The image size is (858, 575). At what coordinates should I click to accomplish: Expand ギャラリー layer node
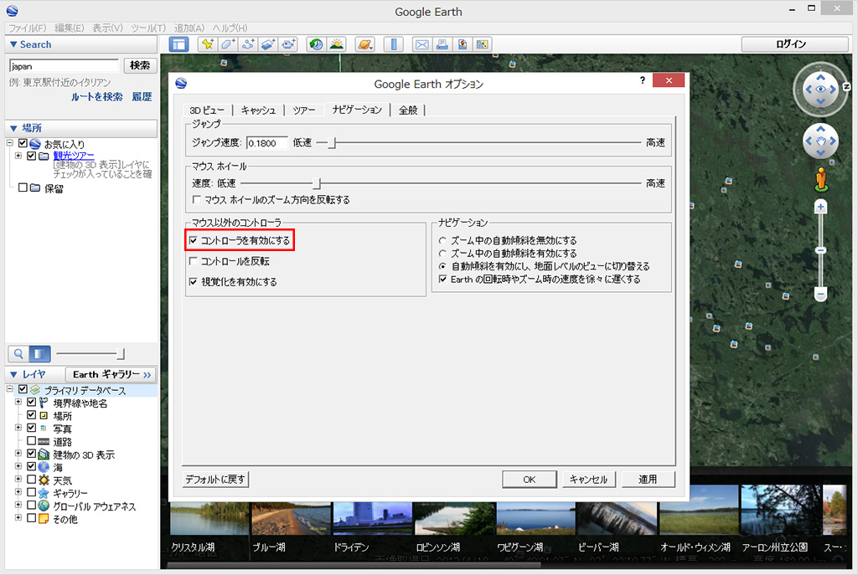click(x=18, y=492)
